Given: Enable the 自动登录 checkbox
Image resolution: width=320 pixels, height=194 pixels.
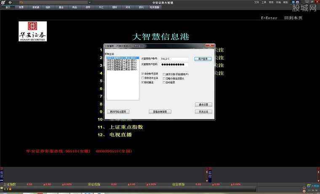Looking at the screenshot, I should pyautogui.click(x=164, y=82).
